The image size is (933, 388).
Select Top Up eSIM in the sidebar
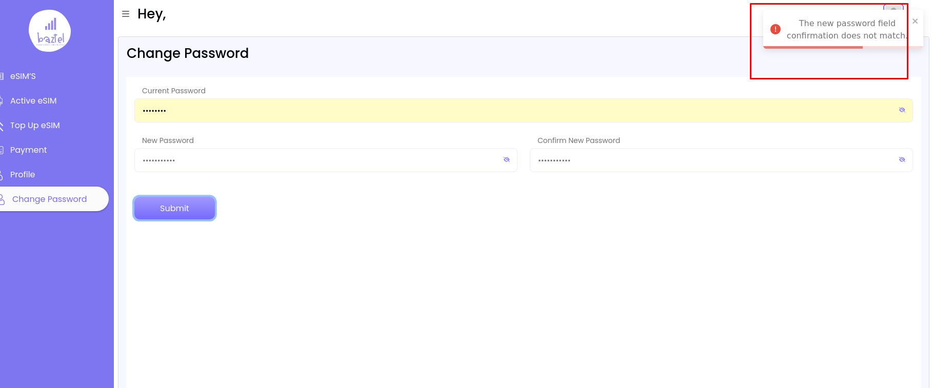tap(35, 126)
